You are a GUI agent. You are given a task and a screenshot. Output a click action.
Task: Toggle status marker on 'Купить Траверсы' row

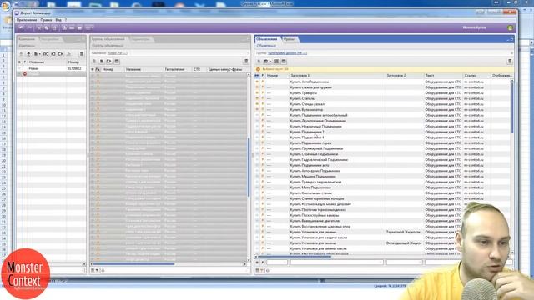257,92
